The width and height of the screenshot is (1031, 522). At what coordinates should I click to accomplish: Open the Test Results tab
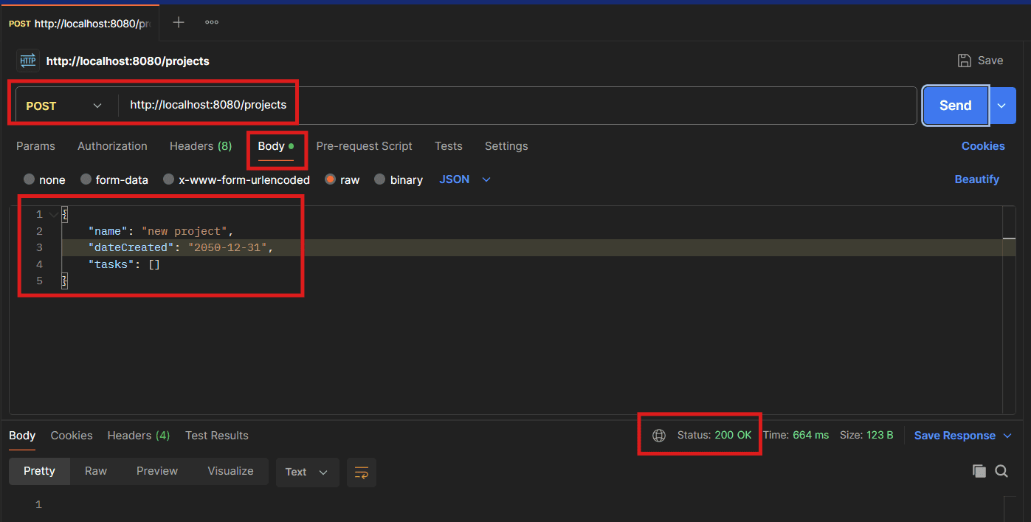[x=217, y=436]
